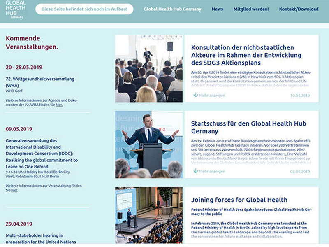
Task: Click the 'Federal Minister of Health Jens Spahn introduces' subheading
Action: tap(252, 212)
